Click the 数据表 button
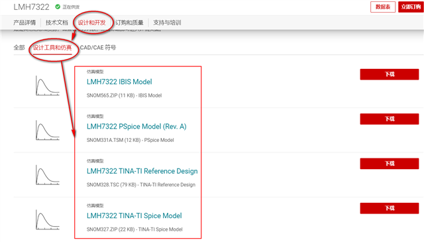The height and width of the screenshot is (242, 424). [383, 7]
